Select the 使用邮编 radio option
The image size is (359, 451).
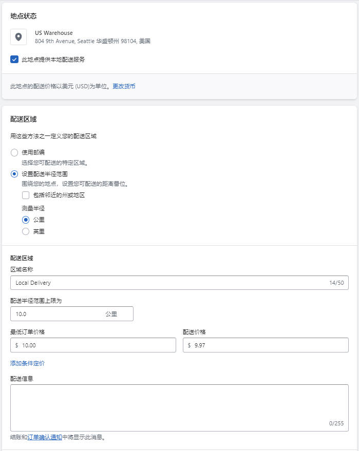14,152
